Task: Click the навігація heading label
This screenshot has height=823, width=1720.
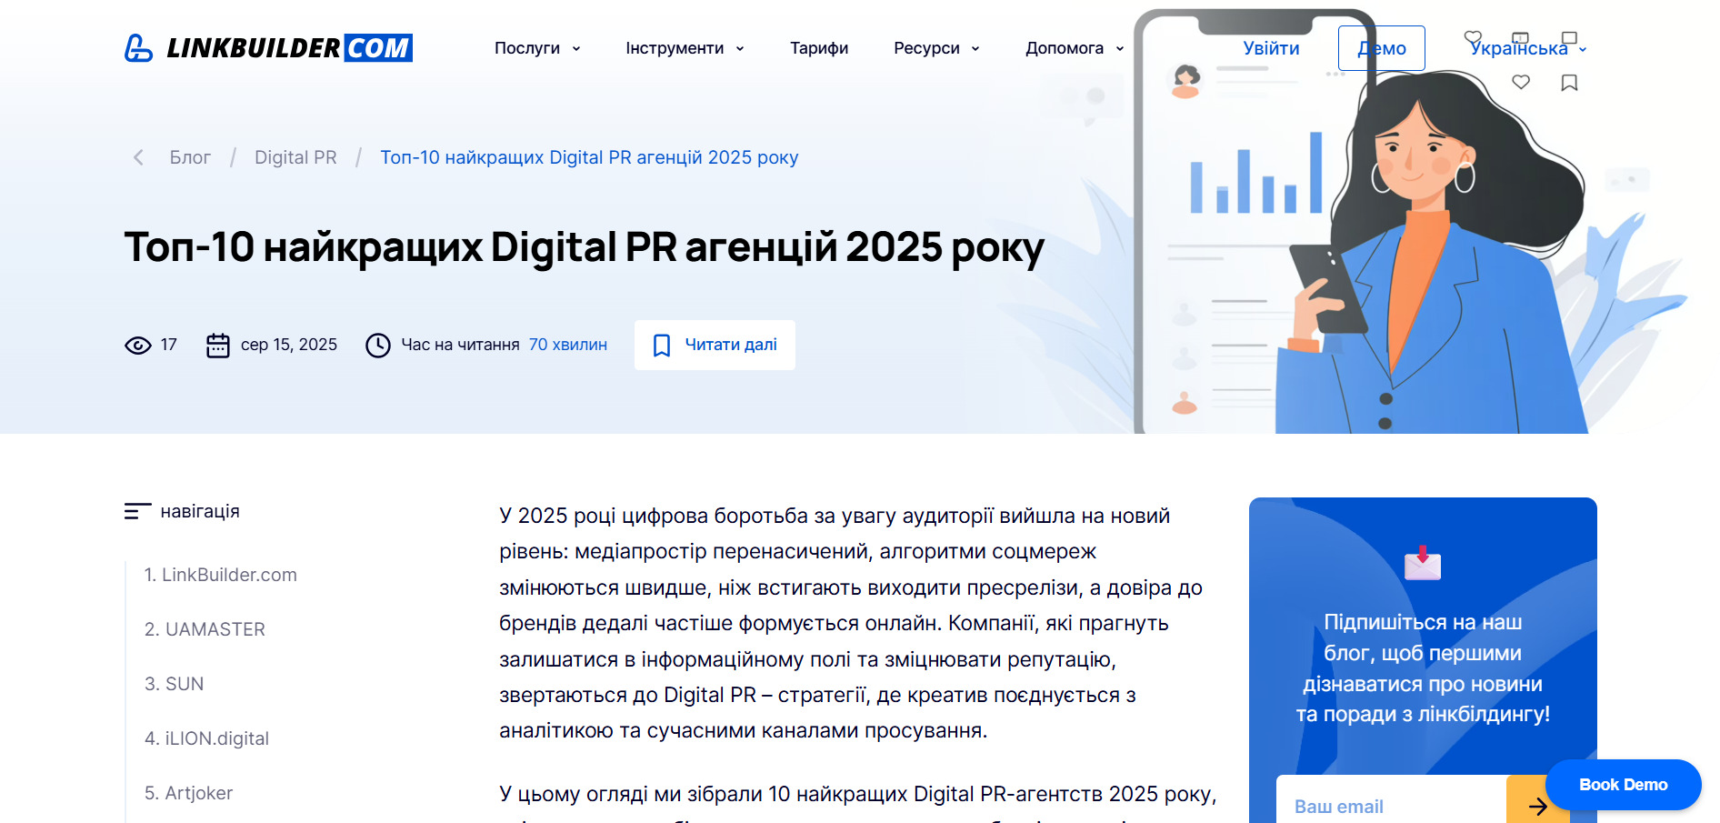Action: pyautogui.click(x=200, y=511)
